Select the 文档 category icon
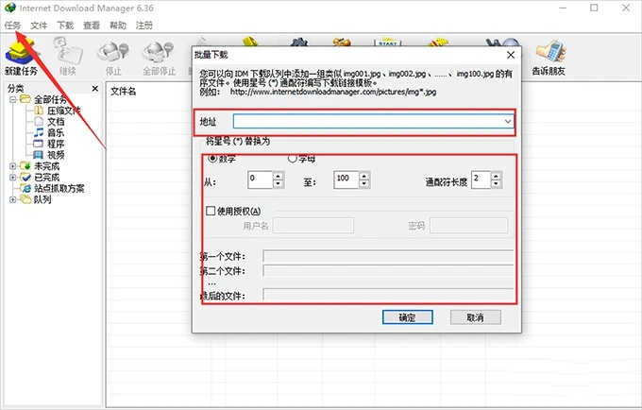 [x=39, y=121]
